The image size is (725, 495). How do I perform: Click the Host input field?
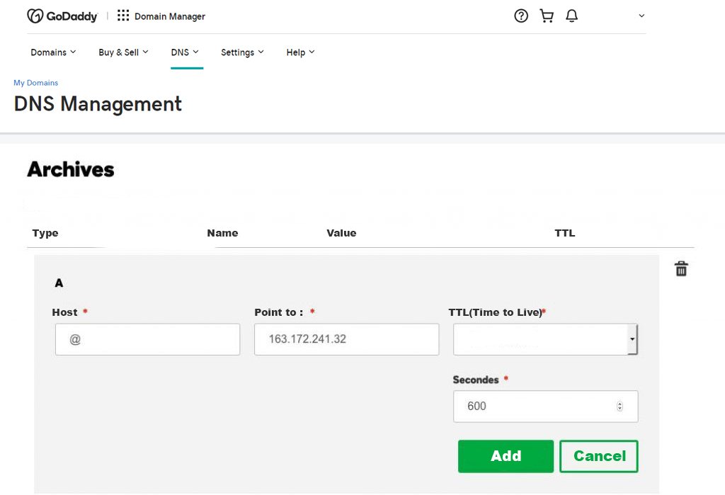tap(147, 339)
